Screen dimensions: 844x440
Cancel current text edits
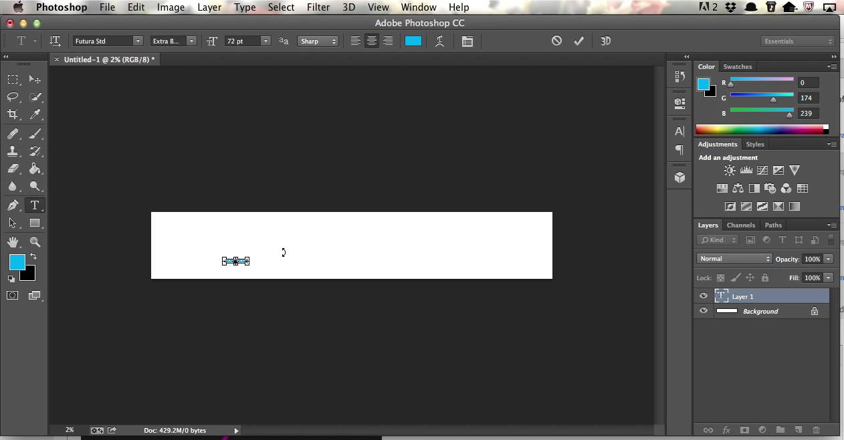pyautogui.click(x=556, y=41)
